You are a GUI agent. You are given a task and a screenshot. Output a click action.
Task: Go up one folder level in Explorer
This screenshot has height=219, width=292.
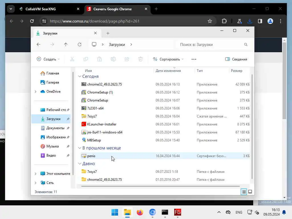tap(66, 44)
